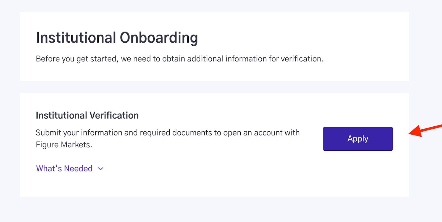Open the What's Needed link
The image size is (442, 222).
70,169
